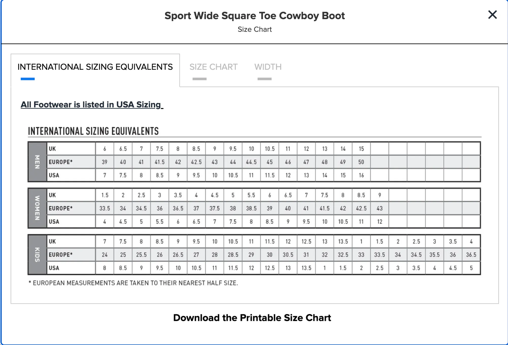Download the Printable Size Chart
The image size is (508, 345).
click(252, 318)
